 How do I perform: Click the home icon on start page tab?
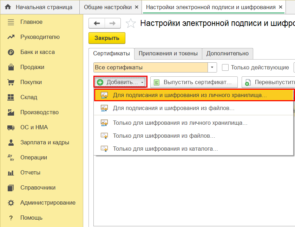(x=8, y=7)
